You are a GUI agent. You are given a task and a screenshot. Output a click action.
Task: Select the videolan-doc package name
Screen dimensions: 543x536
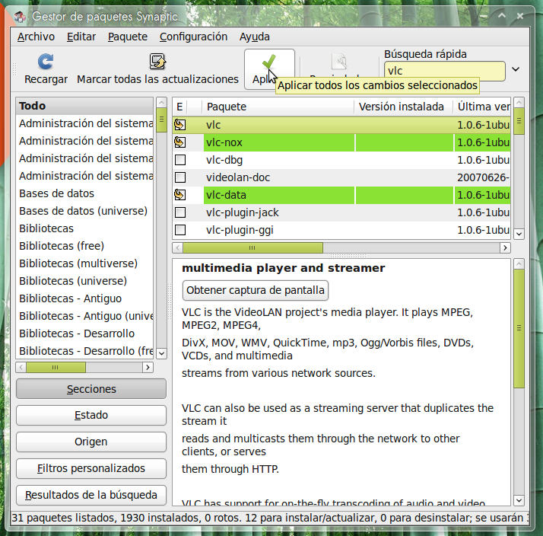[238, 177]
